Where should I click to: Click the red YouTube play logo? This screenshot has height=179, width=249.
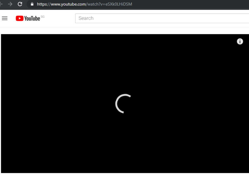point(19,19)
